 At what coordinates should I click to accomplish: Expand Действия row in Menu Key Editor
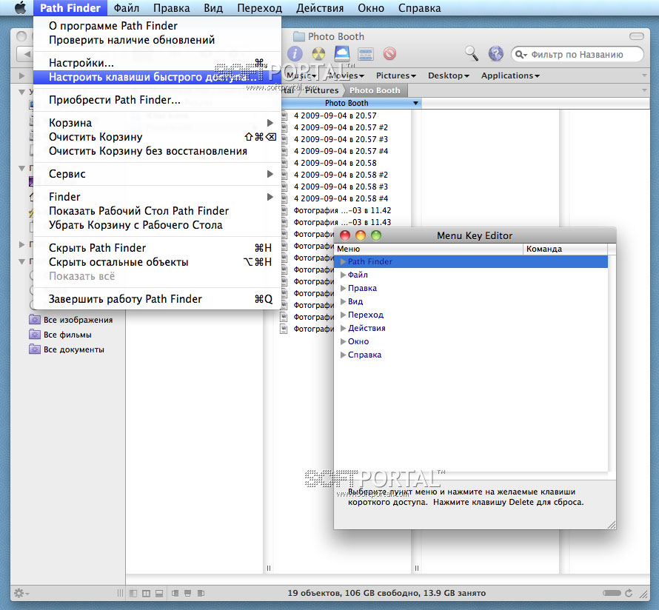coord(343,328)
